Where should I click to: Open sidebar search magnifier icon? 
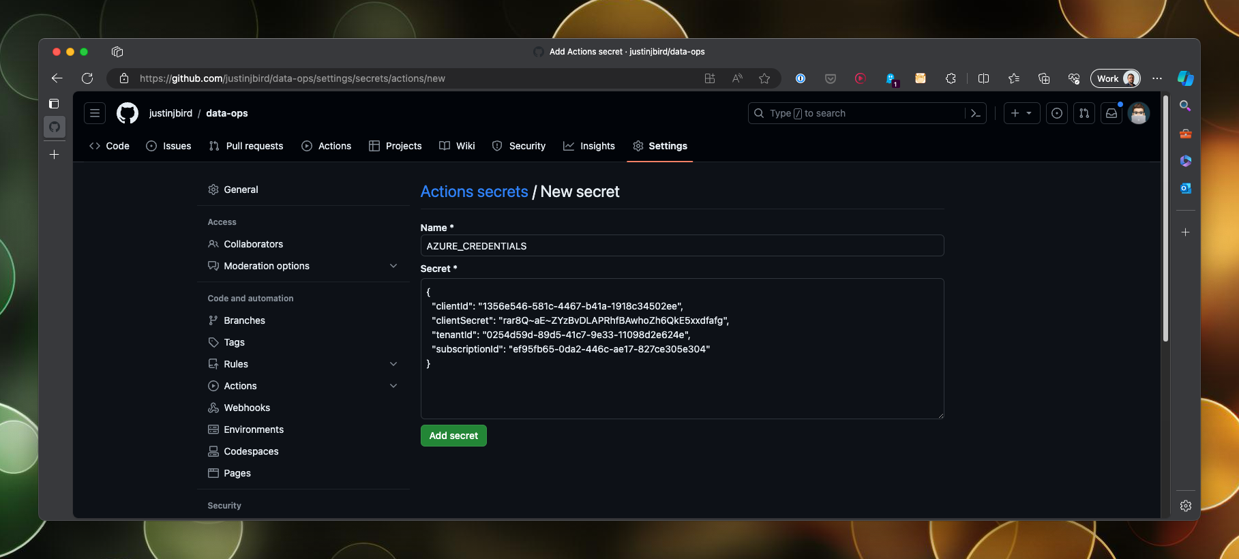[1186, 106]
